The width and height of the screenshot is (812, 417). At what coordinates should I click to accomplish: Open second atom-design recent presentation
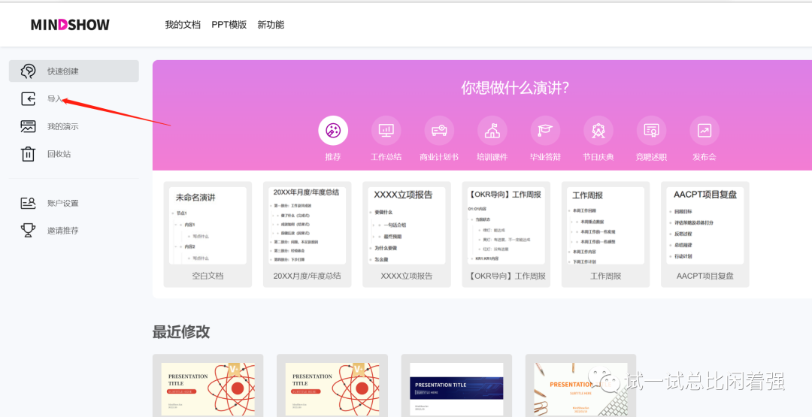[332, 388]
